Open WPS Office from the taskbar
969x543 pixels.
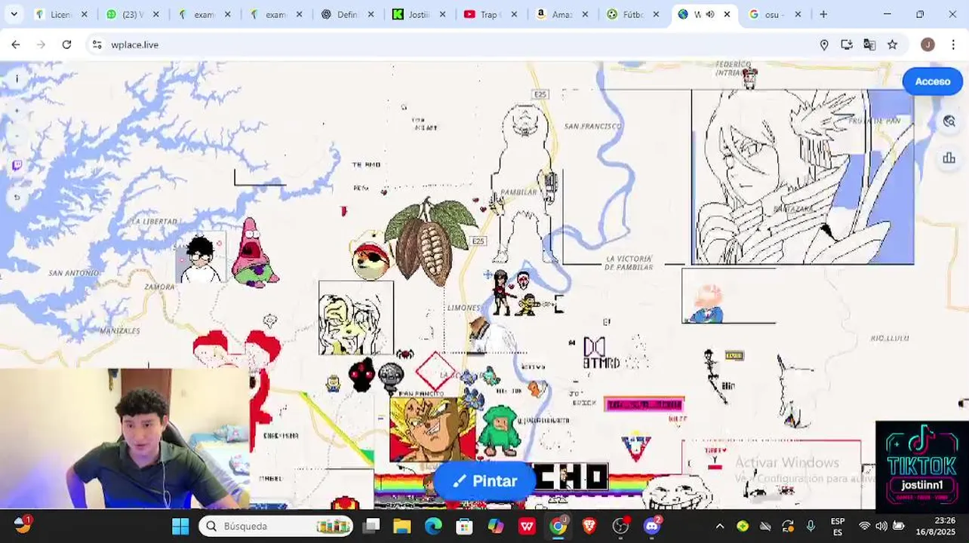[527, 526]
